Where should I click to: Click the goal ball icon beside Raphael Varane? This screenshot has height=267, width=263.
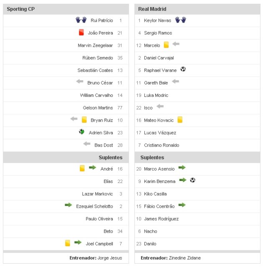[183, 69]
